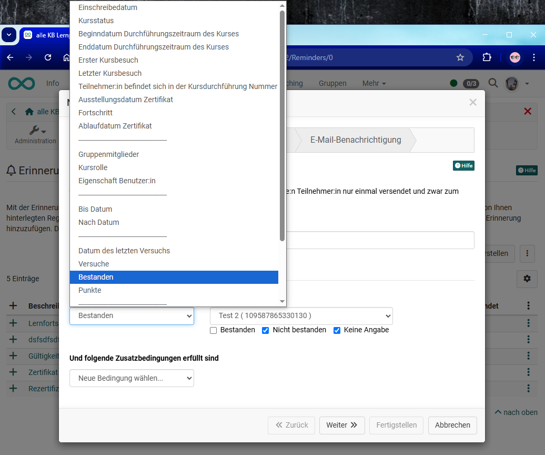
Task: Enable the Bestanden checkbox
Action: point(213,330)
